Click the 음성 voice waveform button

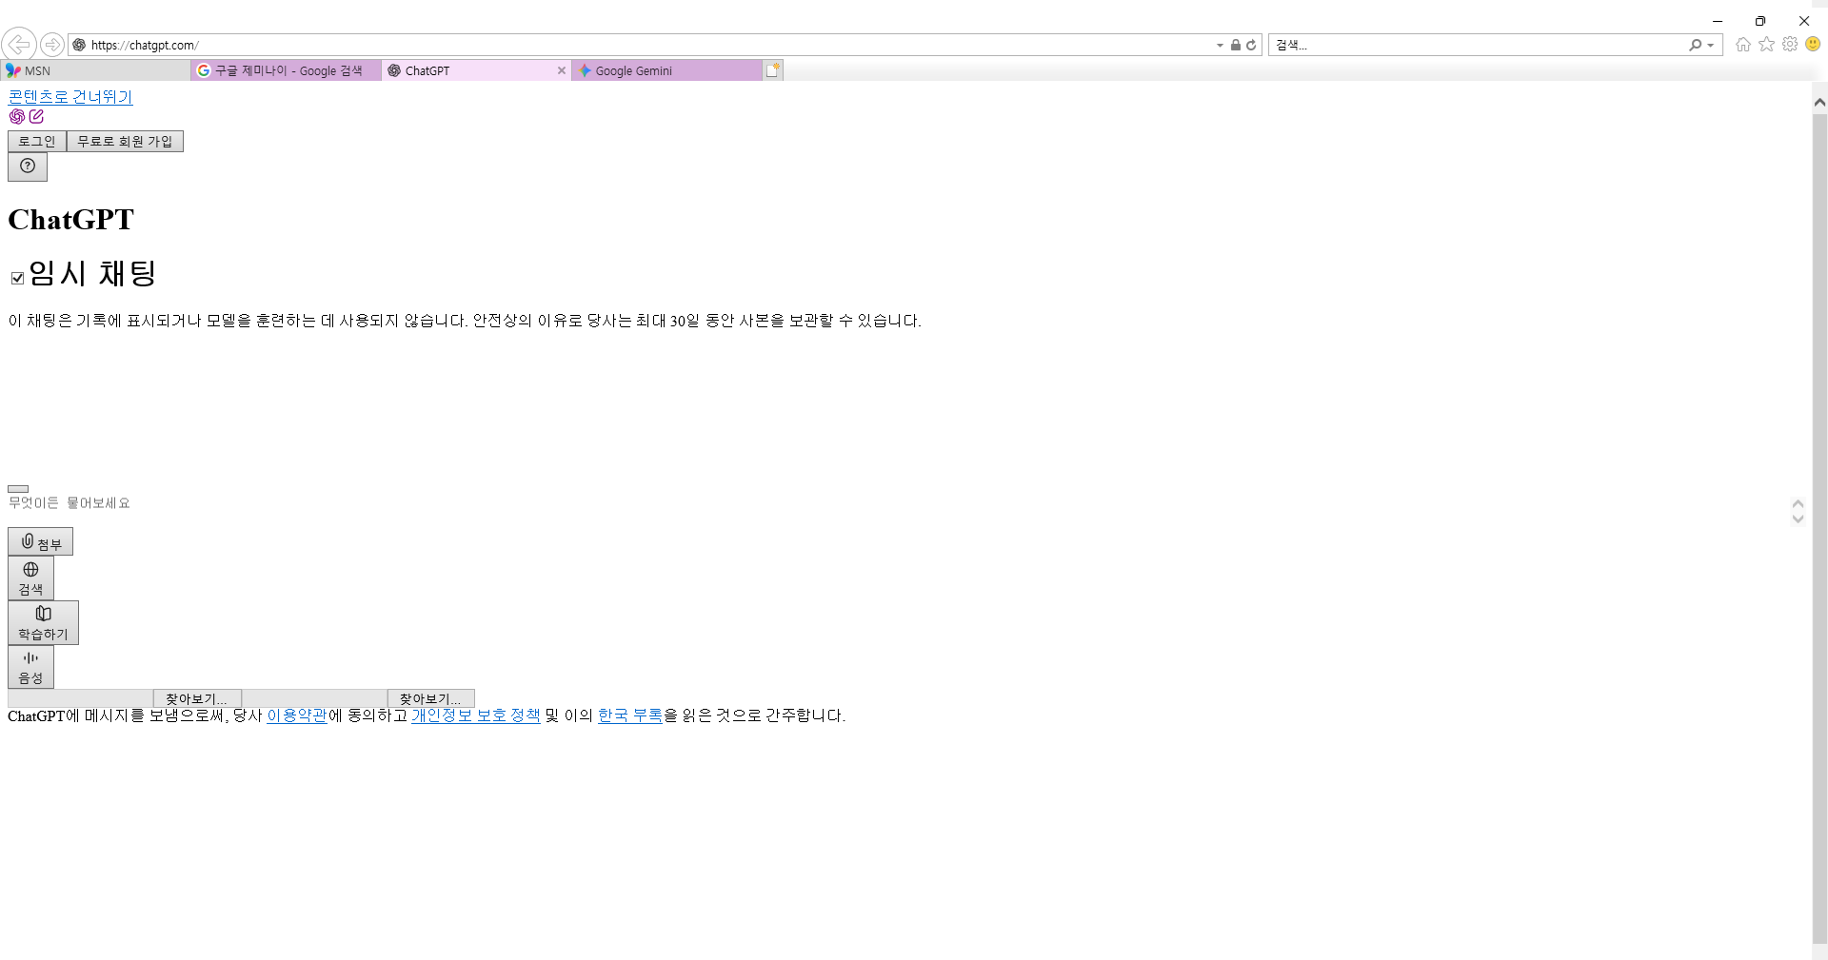(x=30, y=667)
